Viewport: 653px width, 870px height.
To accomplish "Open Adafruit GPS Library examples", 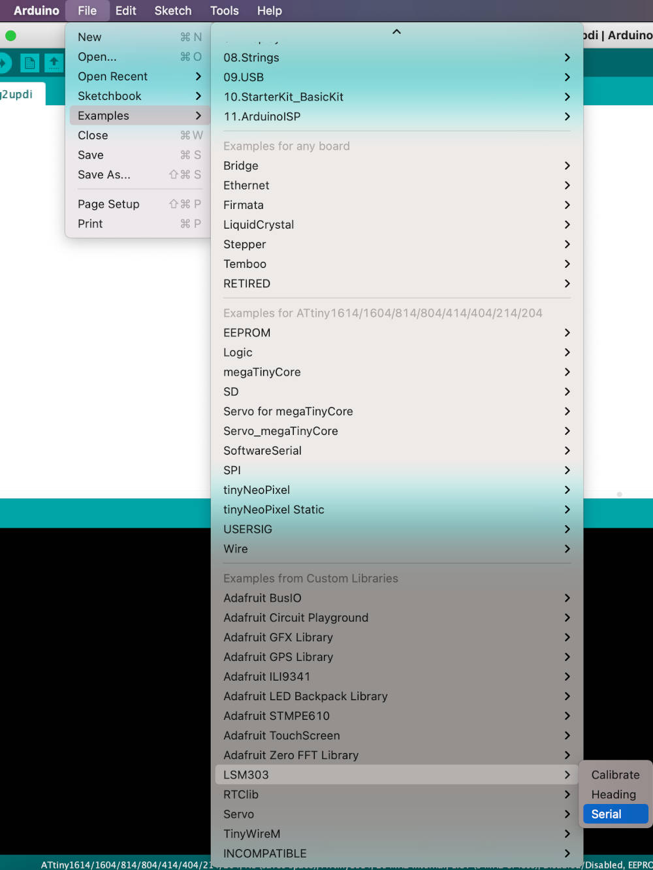I will point(396,656).
